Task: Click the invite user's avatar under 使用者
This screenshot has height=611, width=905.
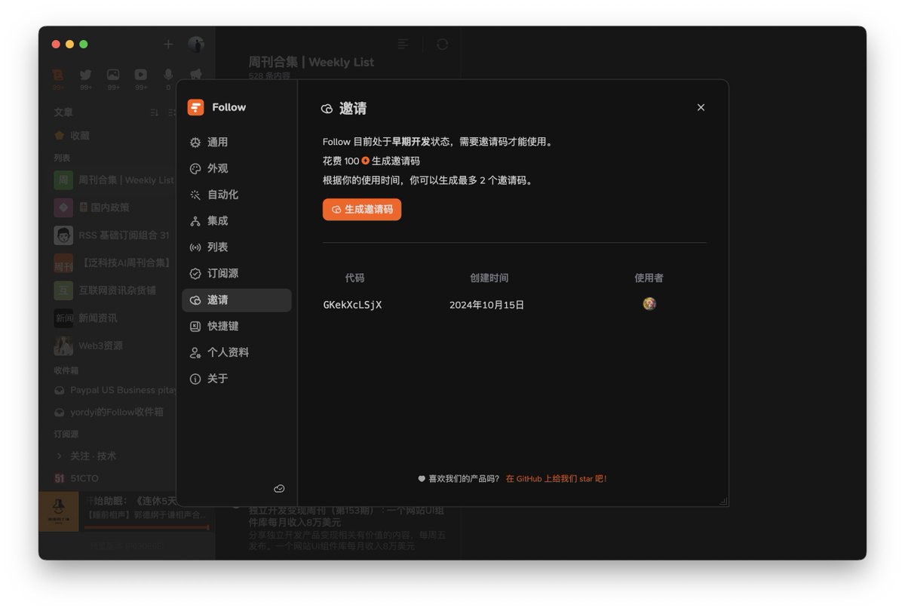Action: coord(649,304)
